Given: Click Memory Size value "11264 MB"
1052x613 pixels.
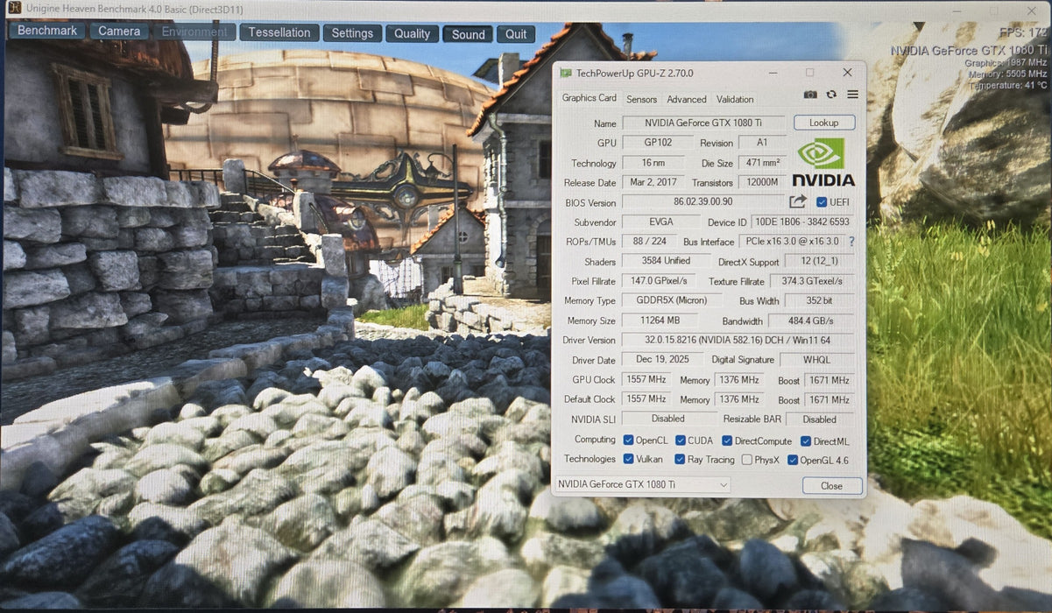Looking at the screenshot, I should [x=661, y=321].
